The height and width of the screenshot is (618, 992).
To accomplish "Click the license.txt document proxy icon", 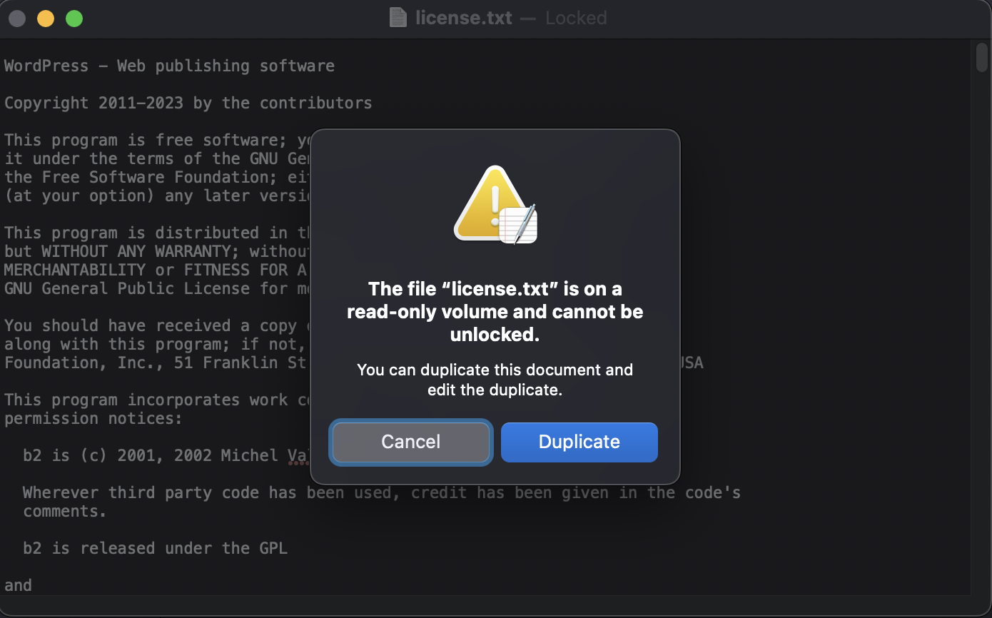I will [398, 18].
